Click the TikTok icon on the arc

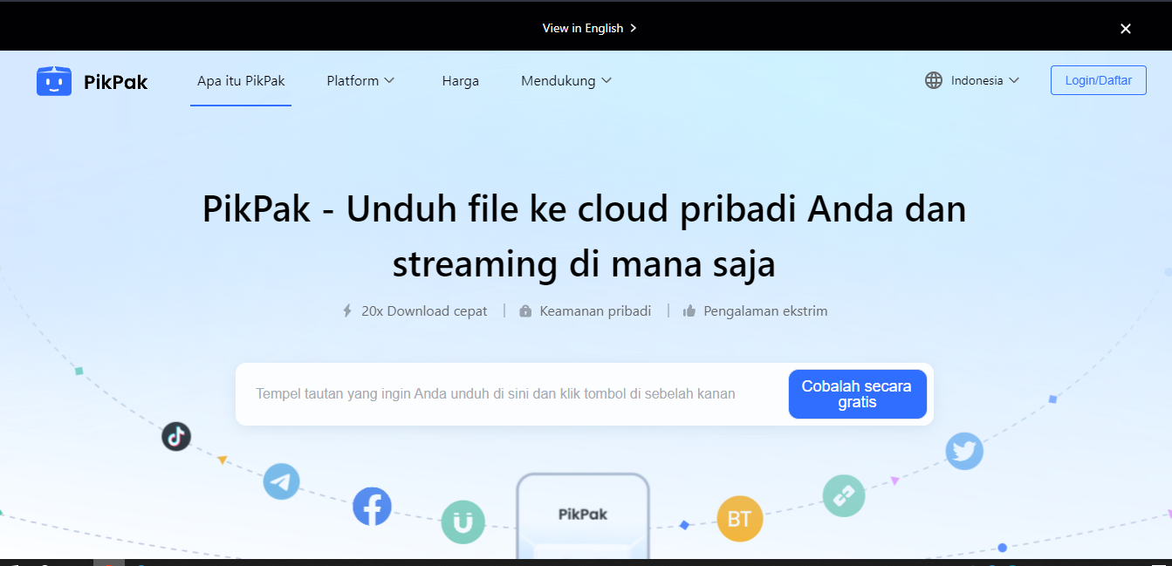click(x=176, y=436)
